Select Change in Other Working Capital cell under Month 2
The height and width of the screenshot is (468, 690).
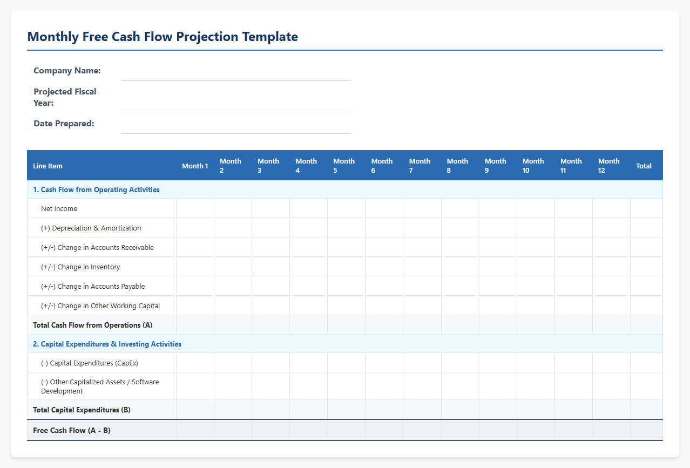[x=233, y=306]
